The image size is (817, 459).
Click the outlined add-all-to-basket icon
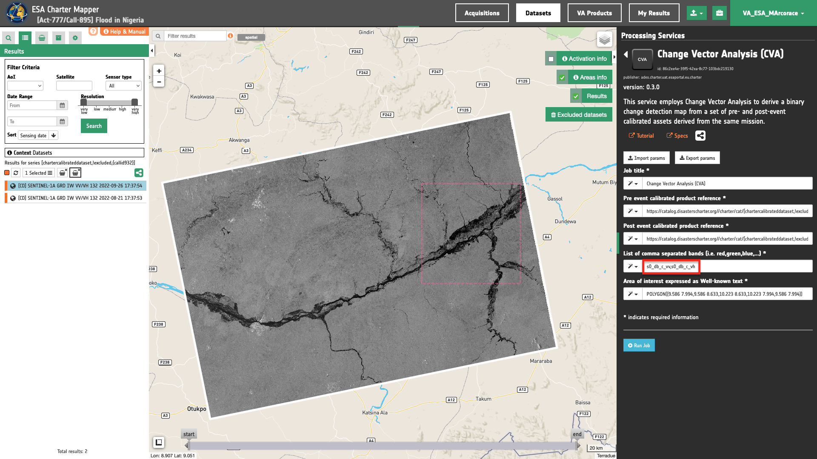(75, 173)
